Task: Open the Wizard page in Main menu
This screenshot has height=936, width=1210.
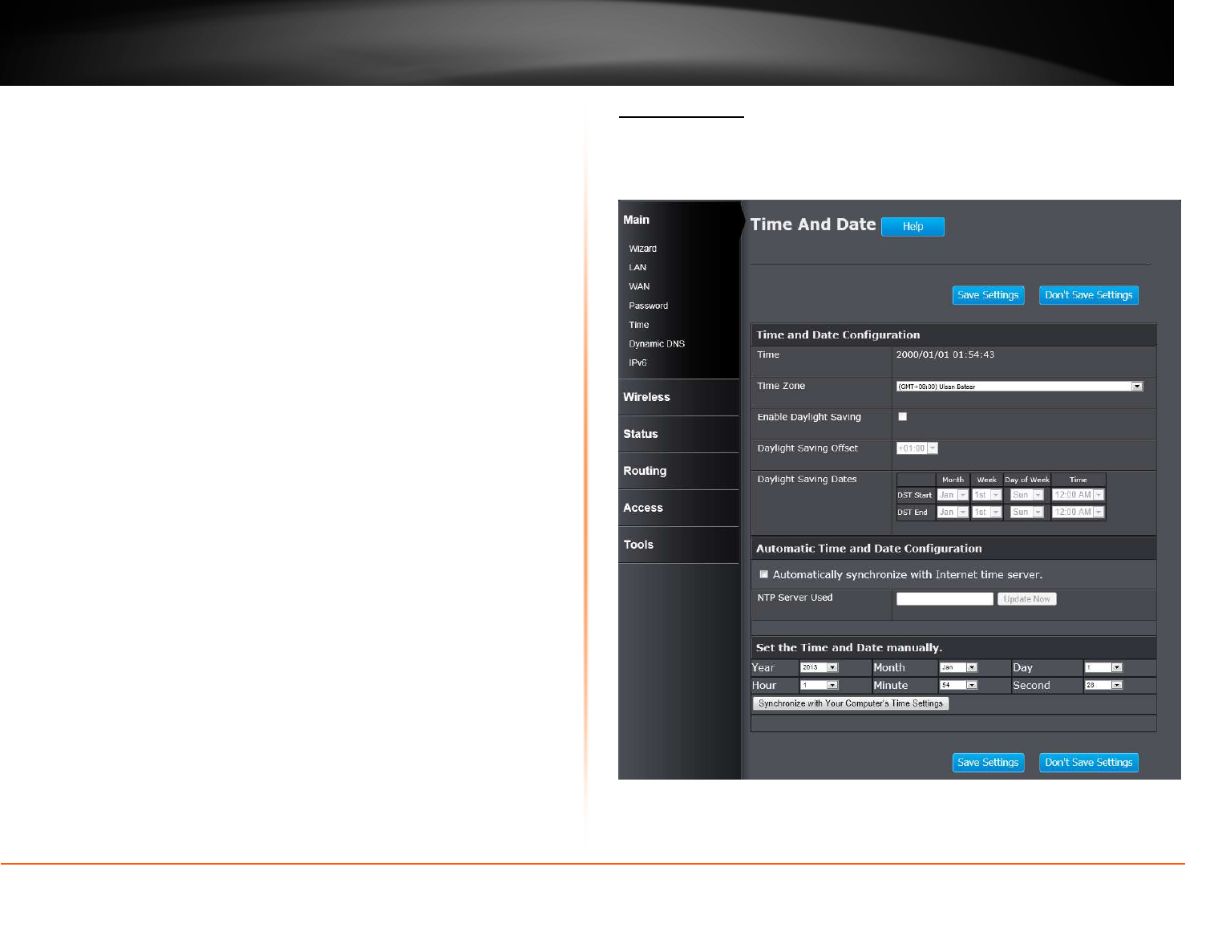Action: pyautogui.click(x=643, y=249)
